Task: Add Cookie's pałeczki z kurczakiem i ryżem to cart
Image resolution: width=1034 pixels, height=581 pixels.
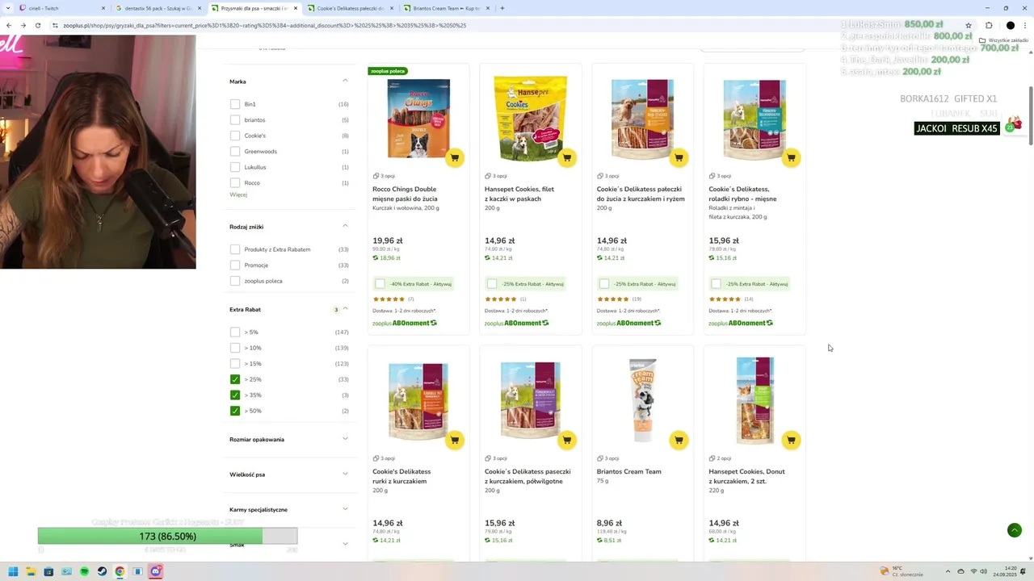Action: pos(679,157)
